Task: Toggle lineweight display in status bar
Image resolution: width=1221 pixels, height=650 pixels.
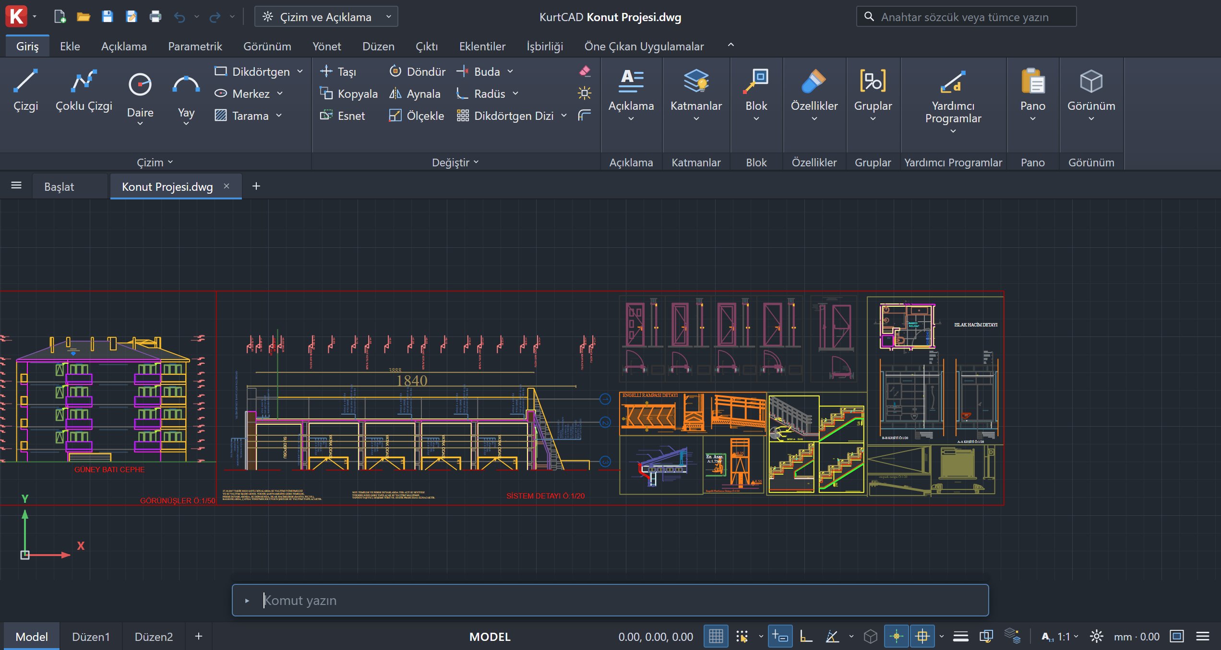Action: [x=960, y=636]
